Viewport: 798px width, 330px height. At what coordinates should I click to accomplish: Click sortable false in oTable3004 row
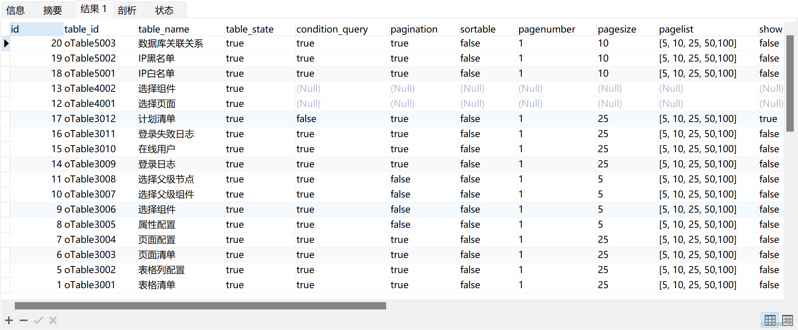[x=488, y=239]
